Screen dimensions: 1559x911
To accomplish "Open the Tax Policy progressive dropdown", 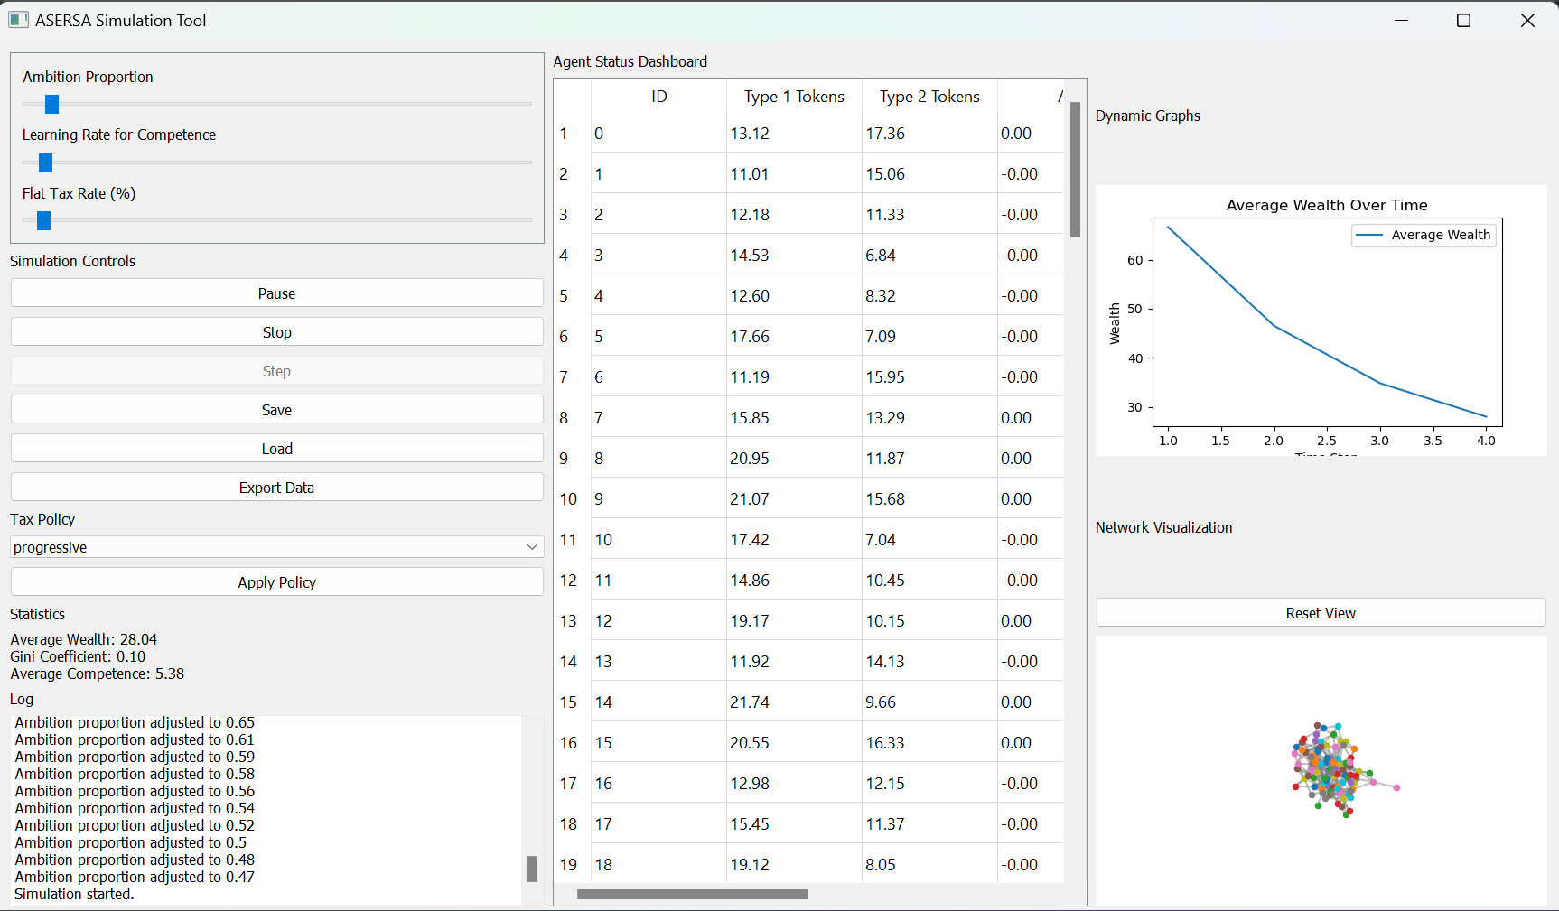I will coord(276,547).
